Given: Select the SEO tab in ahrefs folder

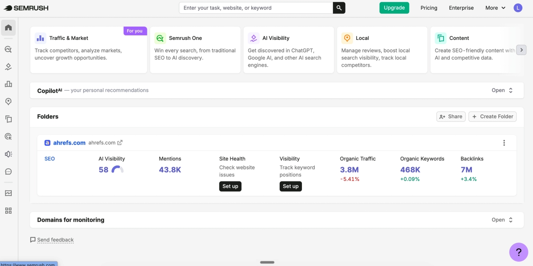Looking at the screenshot, I should point(49,159).
